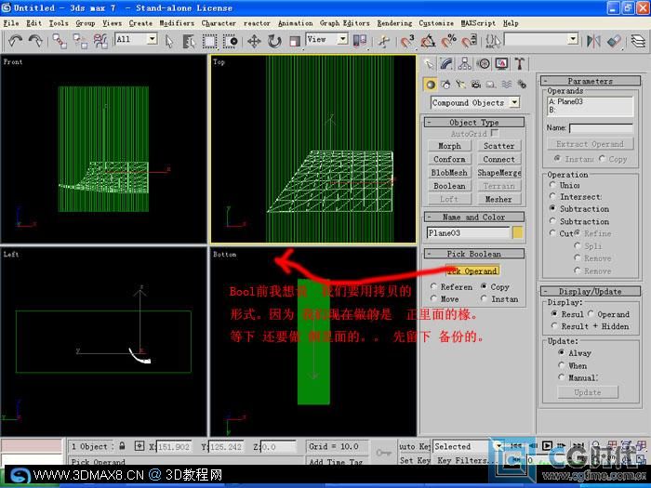Select the Intersection operation
The height and width of the screenshot is (488, 651).
click(552, 196)
